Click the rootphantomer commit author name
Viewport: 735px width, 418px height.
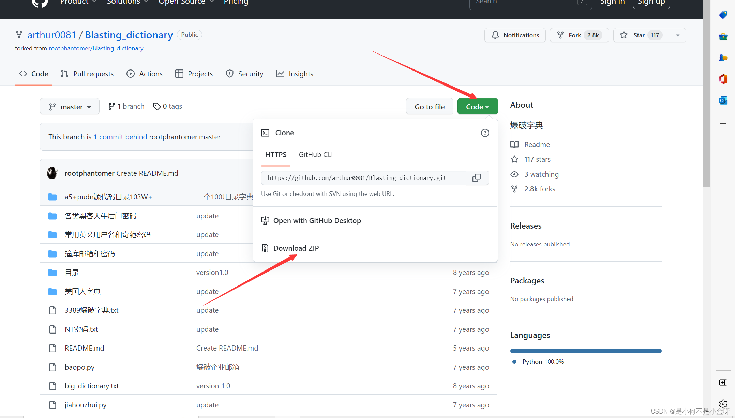90,173
